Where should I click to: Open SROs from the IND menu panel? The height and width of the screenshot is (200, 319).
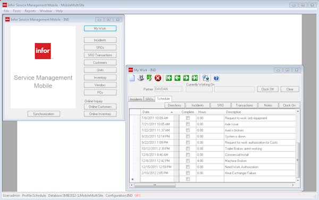point(100,48)
